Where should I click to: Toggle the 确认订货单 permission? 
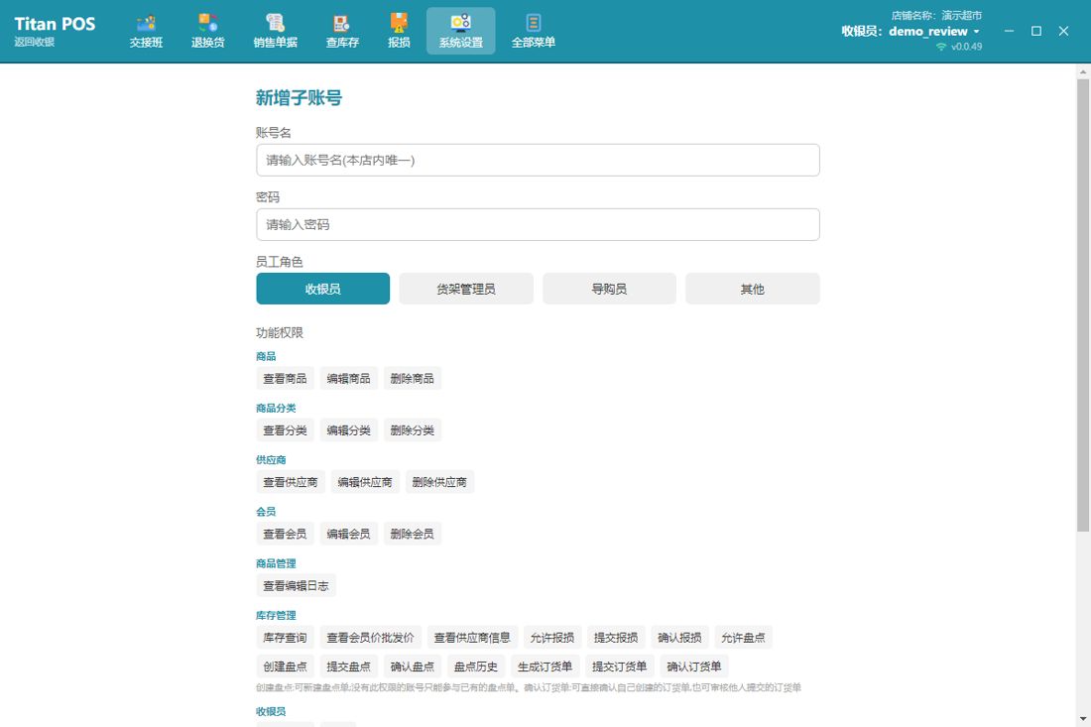693,666
